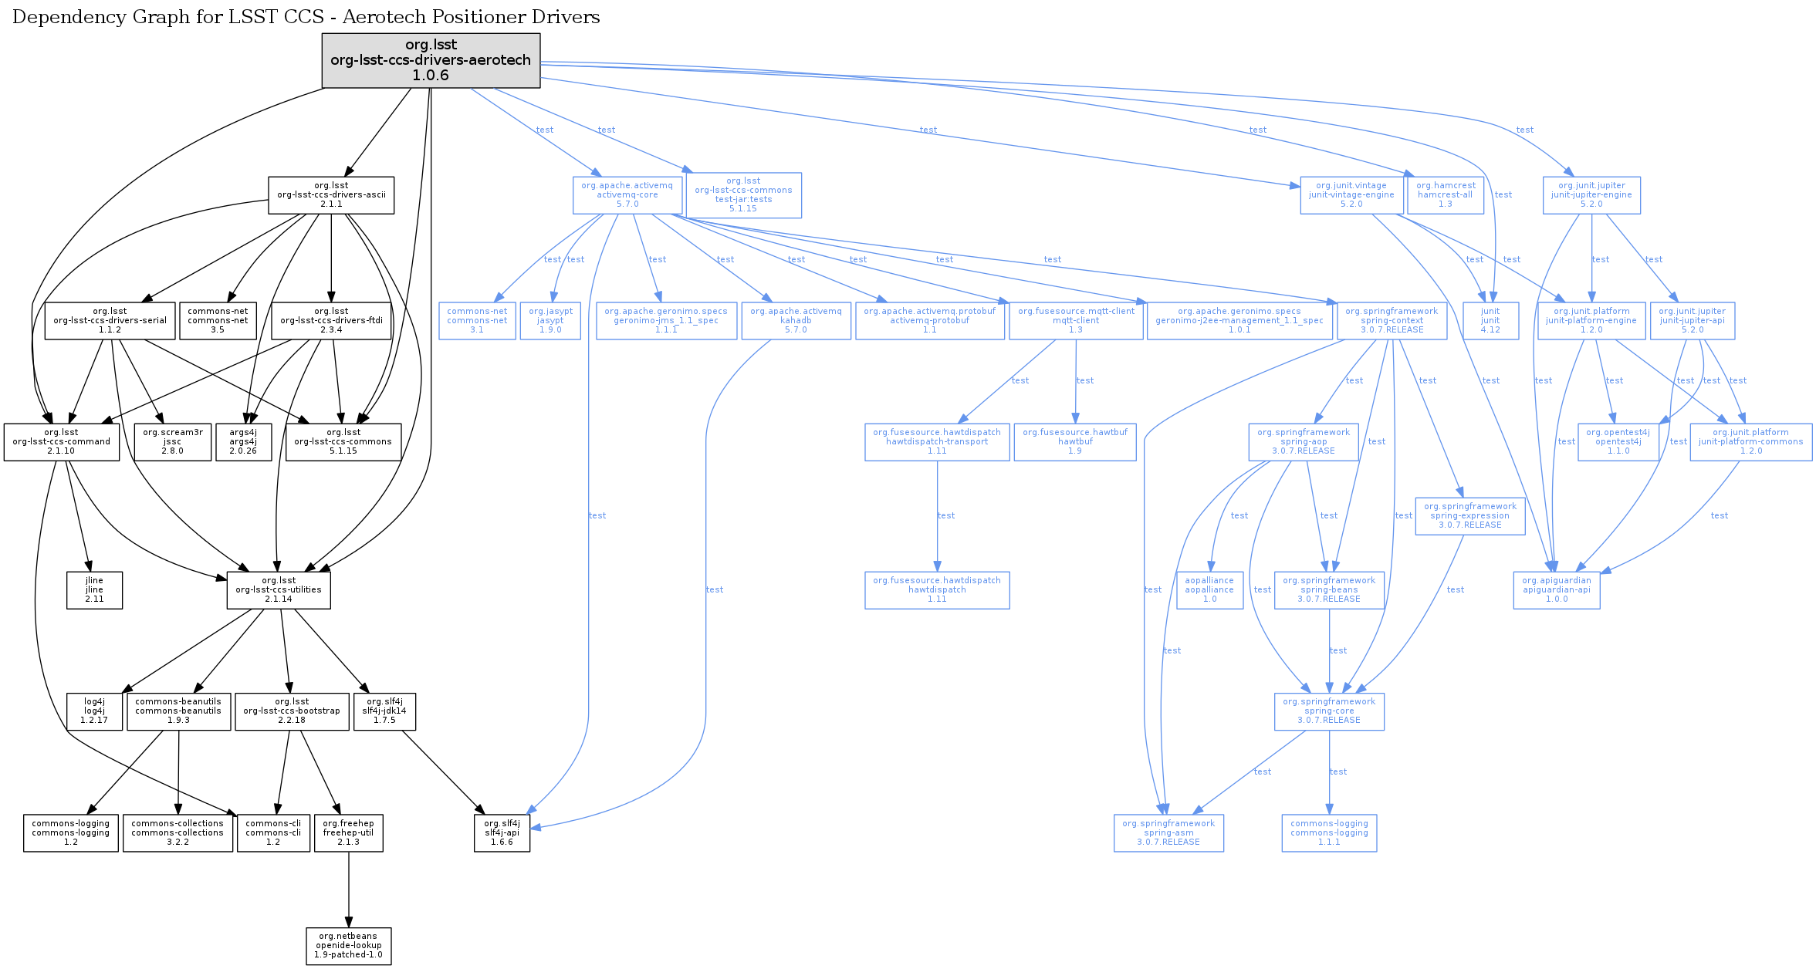Select the kahadb 5.7.0 node
Viewport: 1816px width, 969px height.
click(796, 321)
